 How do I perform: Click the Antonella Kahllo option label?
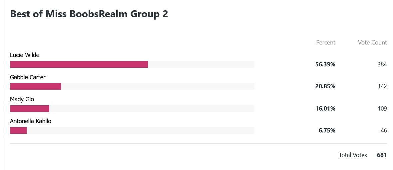[x=31, y=121]
